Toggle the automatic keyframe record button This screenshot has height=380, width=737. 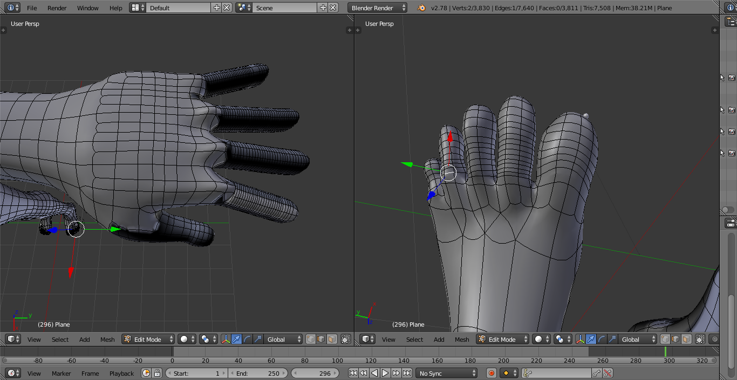pos(492,373)
